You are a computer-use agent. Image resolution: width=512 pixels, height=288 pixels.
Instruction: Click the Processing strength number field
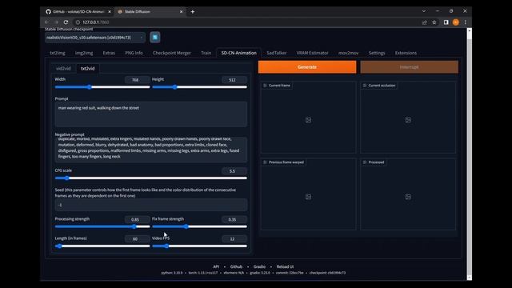137,219
